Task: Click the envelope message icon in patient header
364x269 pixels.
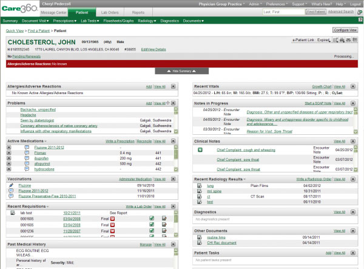Action: click(x=348, y=40)
